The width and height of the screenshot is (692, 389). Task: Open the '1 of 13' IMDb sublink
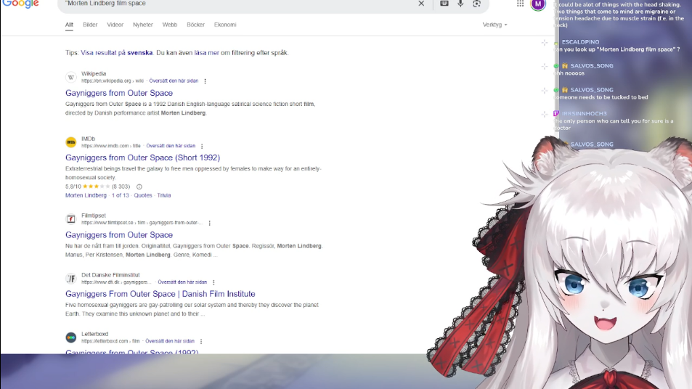[120, 195]
